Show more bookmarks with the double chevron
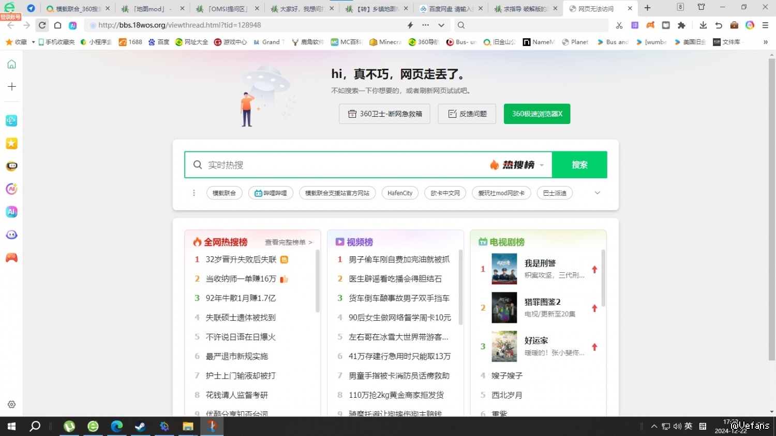The height and width of the screenshot is (436, 776). pos(765,42)
